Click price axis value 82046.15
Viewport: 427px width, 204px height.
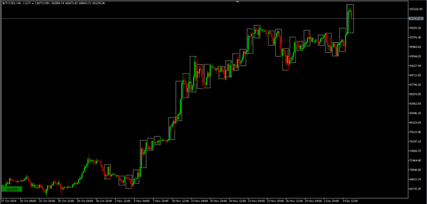point(415,113)
